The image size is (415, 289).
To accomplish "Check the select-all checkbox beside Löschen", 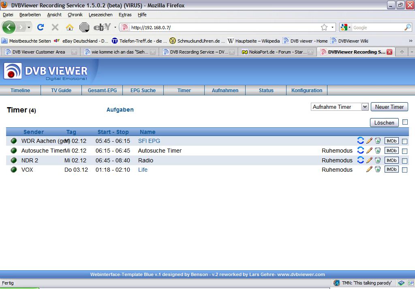I will click(405, 122).
